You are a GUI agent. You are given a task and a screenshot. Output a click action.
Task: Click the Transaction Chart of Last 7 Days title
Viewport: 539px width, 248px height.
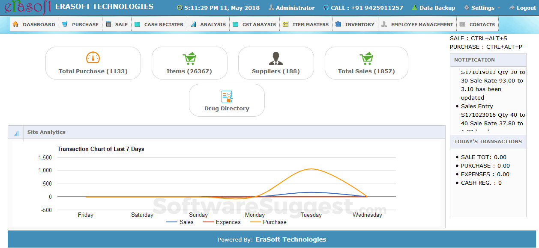tap(101, 149)
